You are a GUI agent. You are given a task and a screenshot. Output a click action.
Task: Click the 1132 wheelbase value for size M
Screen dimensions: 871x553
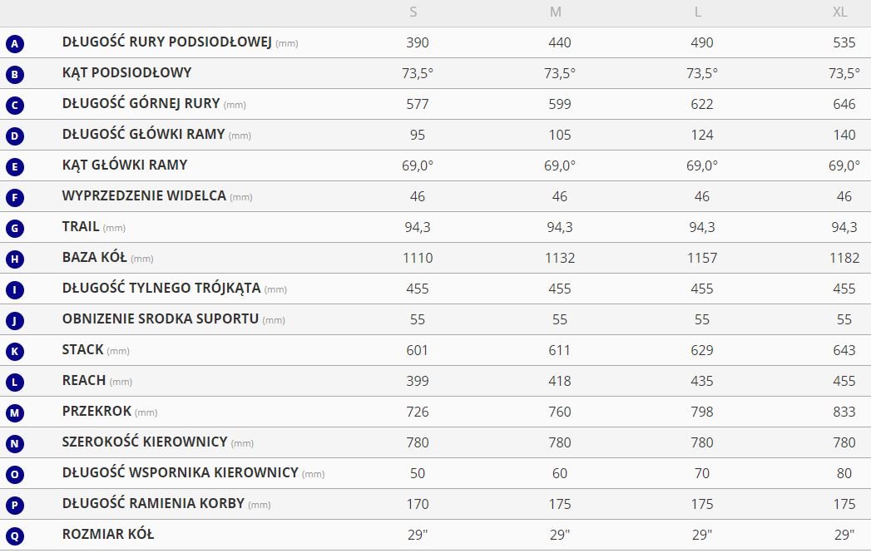click(560, 258)
